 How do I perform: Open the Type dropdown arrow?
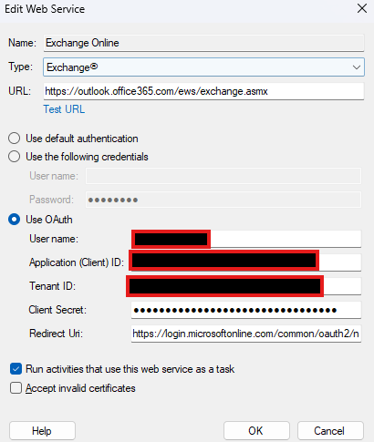pos(357,67)
